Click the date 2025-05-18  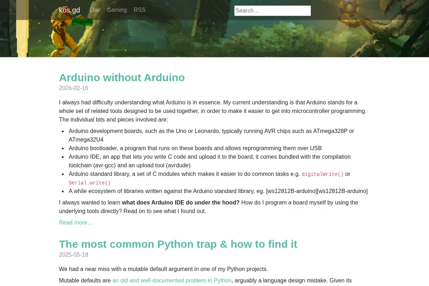(x=74, y=255)
